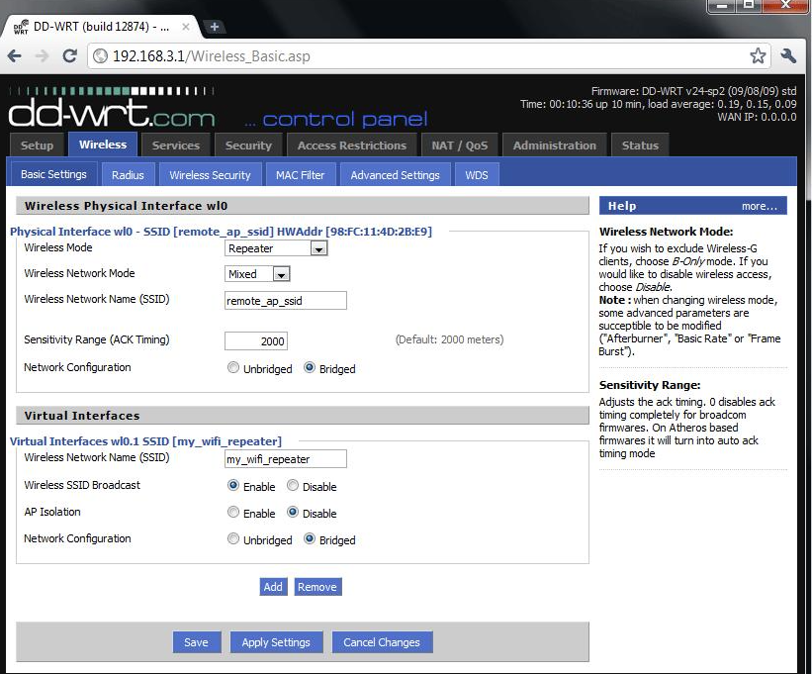812x674 pixels.
Task: Click Apply Settings
Action: click(x=276, y=642)
